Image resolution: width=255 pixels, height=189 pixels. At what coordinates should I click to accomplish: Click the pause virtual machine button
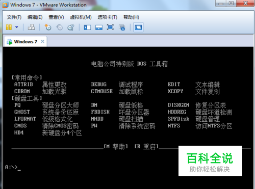coord(9,28)
